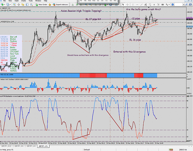Click into the toolbar search input field
The height and width of the screenshot is (151, 193).
[178, 5]
